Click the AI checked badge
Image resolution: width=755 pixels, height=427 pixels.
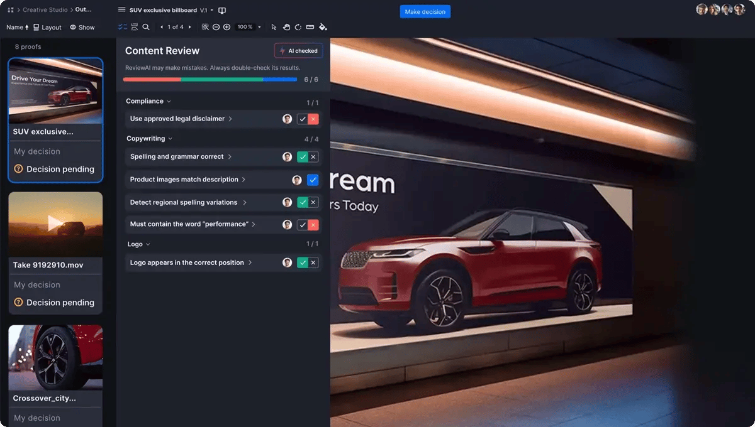tap(298, 50)
